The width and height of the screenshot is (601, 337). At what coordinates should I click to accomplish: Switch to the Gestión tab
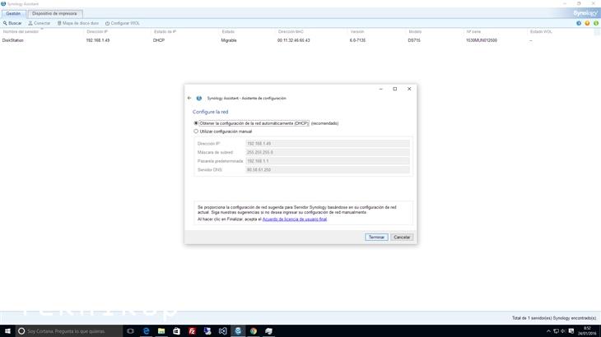tap(14, 14)
